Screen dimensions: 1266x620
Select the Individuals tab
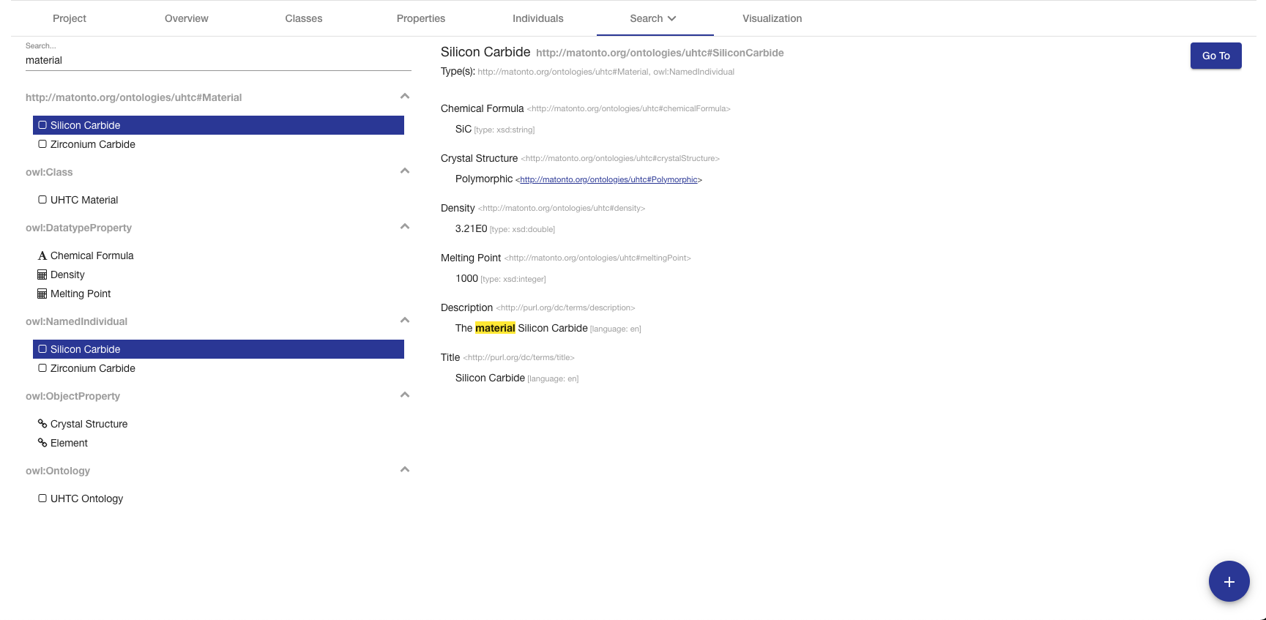pos(538,18)
